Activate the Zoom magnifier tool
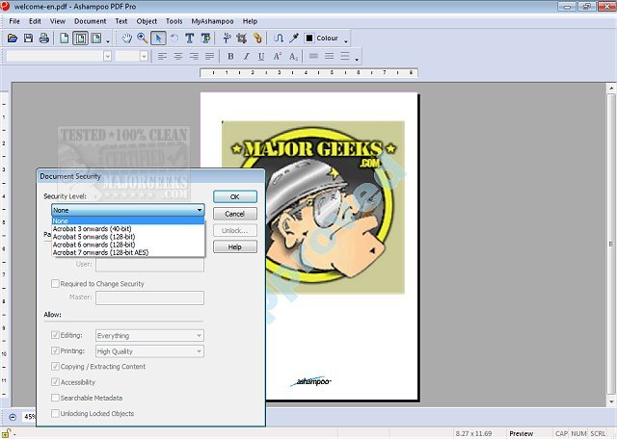The height and width of the screenshot is (439, 617). (143, 39)
